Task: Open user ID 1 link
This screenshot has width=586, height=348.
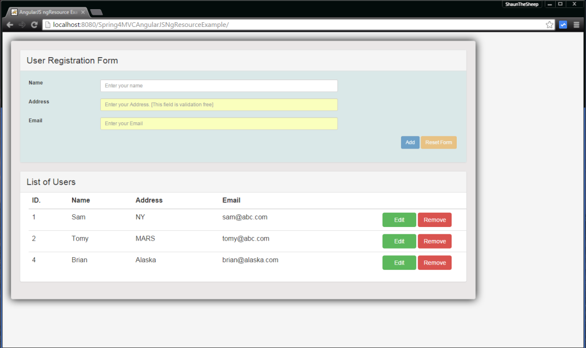Action: coord(33,217)
